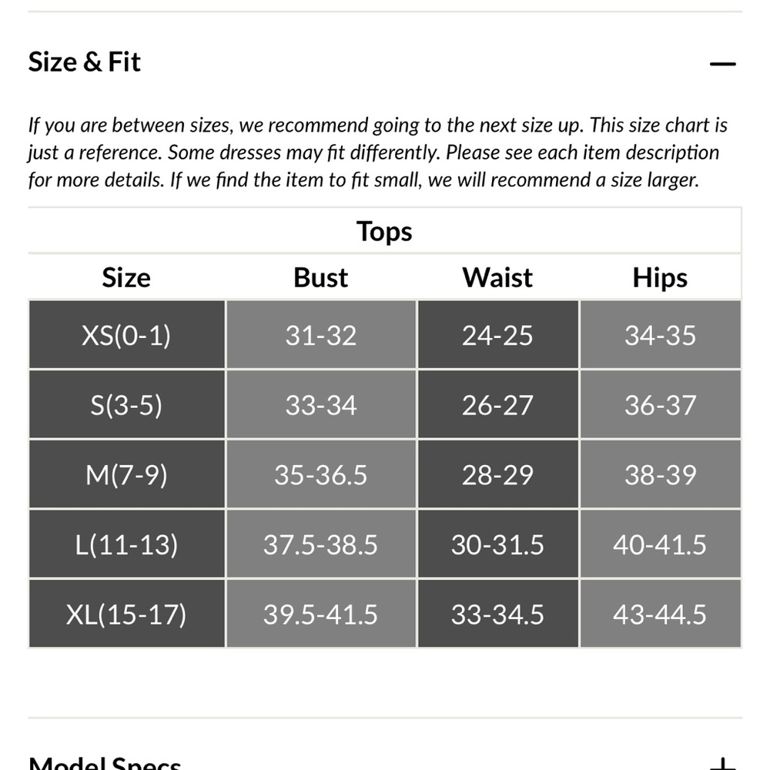Click the Model Specs heading
Screen dimensions: 770x770
(105, 762)
